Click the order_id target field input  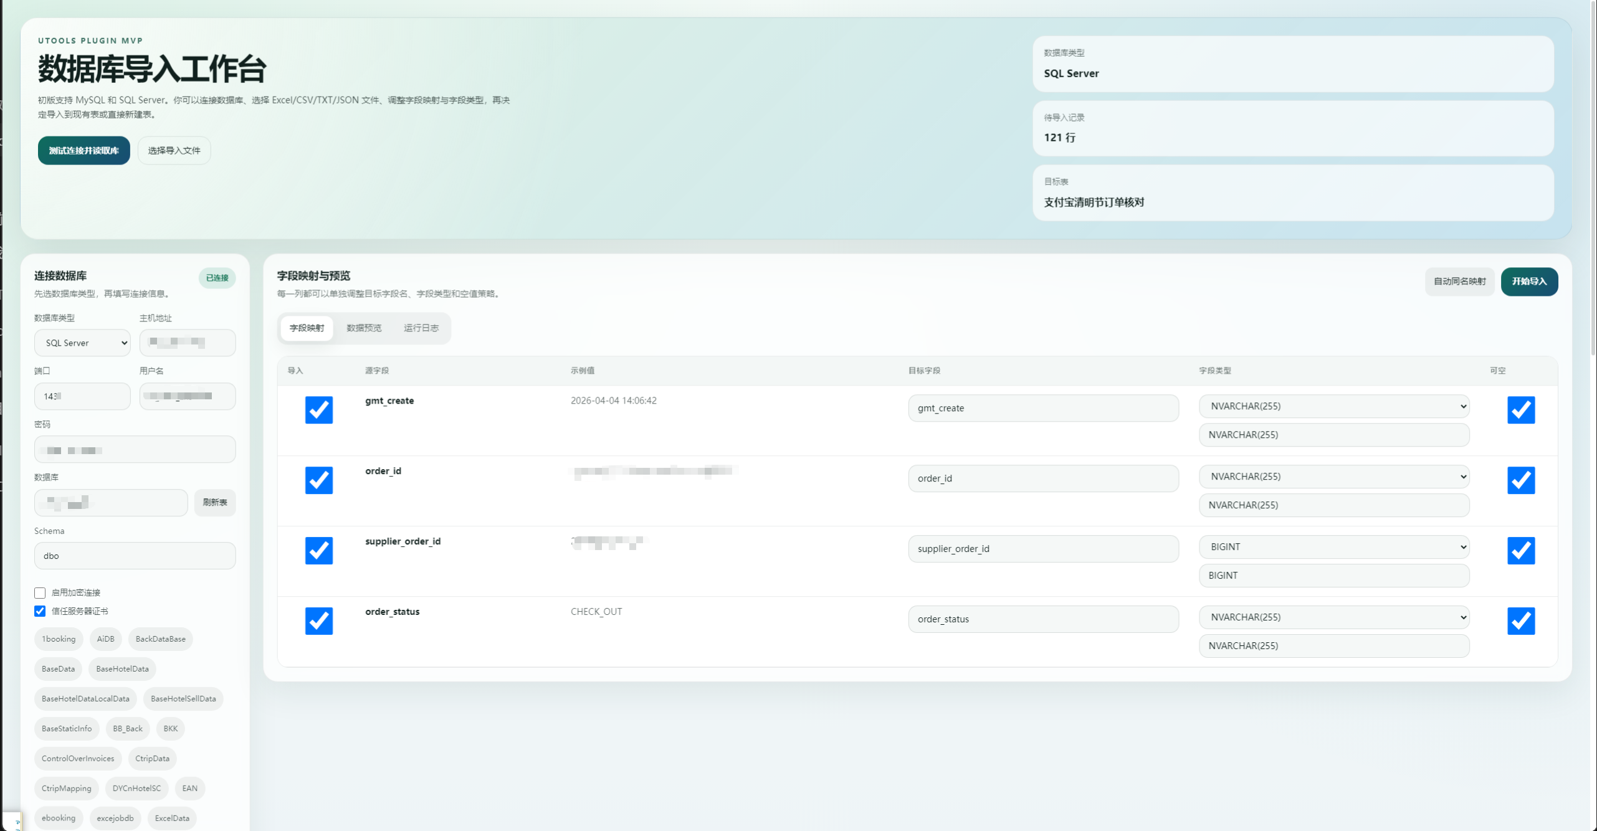click(1042, 478)
